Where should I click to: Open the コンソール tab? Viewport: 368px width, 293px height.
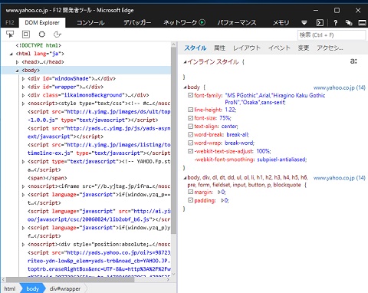(x=90, y=23)
